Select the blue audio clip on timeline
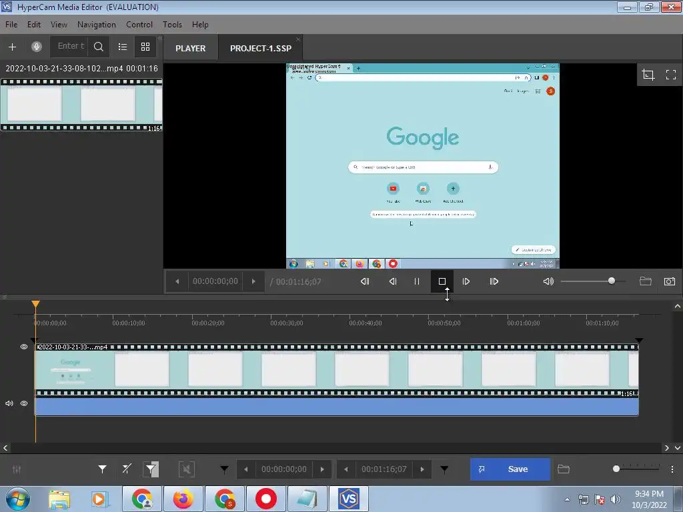 (337, 407)
